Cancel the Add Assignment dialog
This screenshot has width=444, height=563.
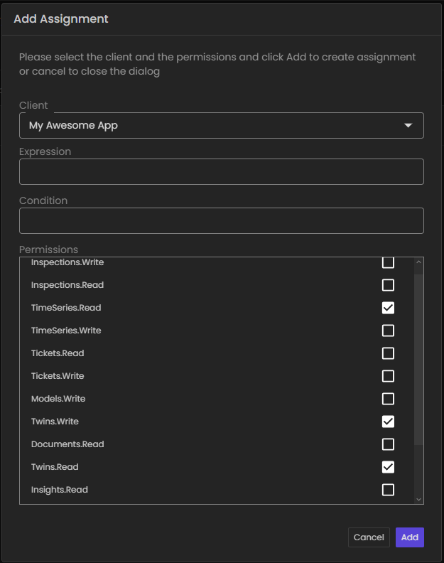pyautogui.click(x=369, y=537)
